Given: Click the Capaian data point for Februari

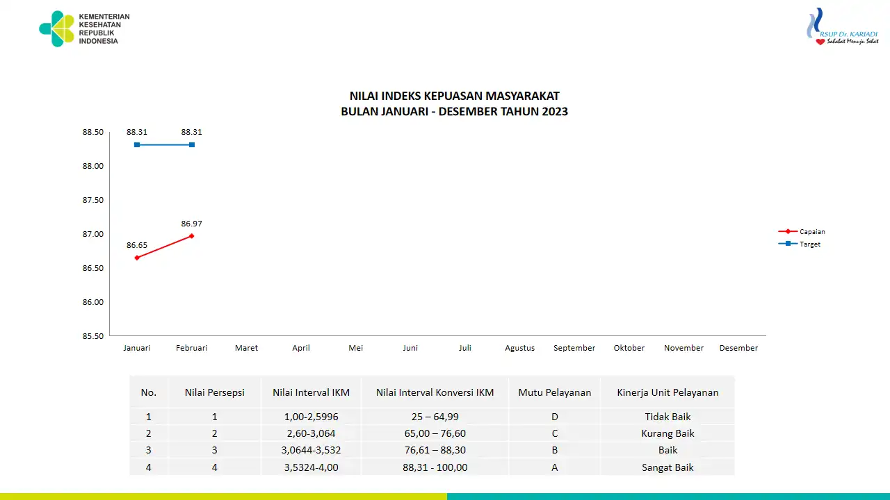Looking at the screenshot, I should [x=192, y=236].
